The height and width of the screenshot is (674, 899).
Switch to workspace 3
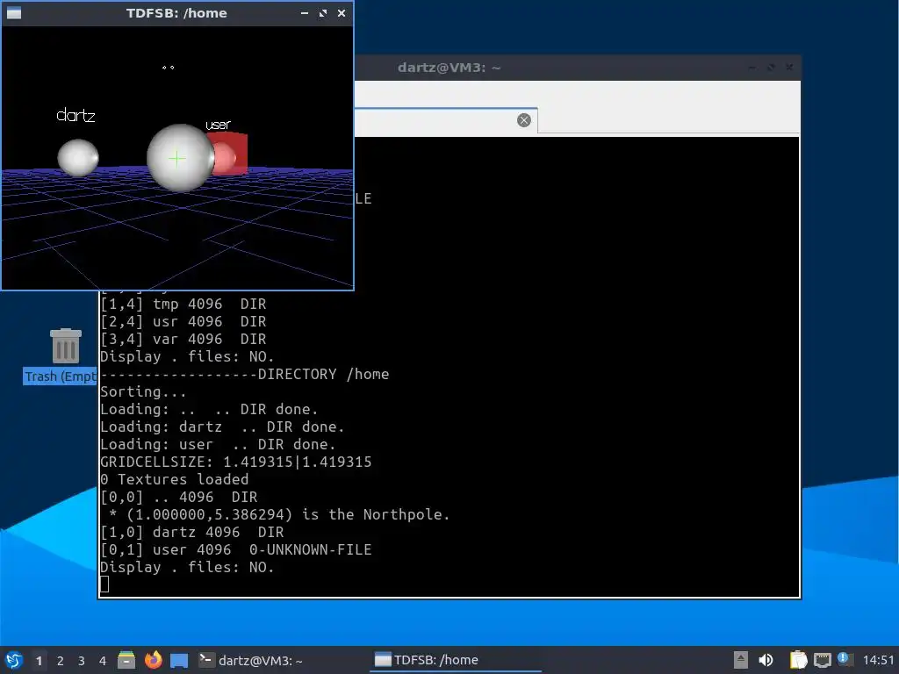pos(82,661)
